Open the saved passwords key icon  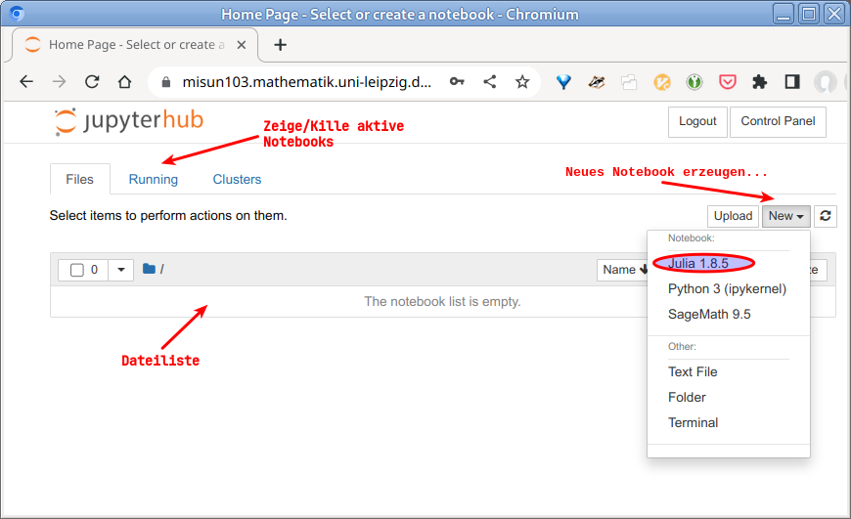(457, 82)
